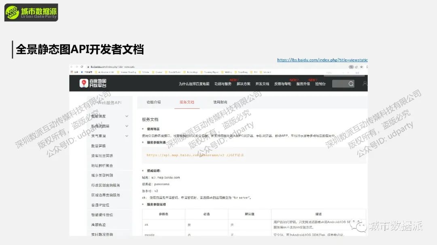The image size is (437, 245).
Task: Switch to 使用指南 tab
Action: pos(220,102)
